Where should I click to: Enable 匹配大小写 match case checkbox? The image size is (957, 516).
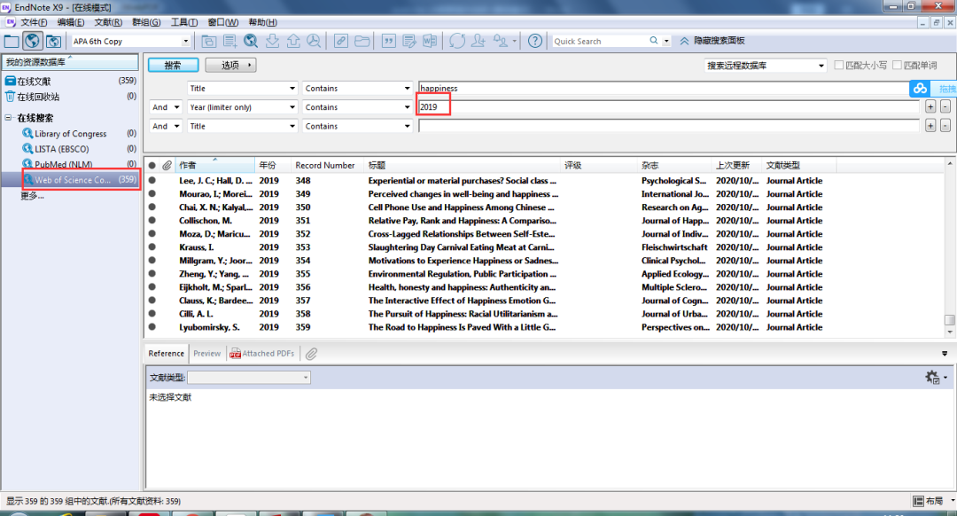[838, 65]
